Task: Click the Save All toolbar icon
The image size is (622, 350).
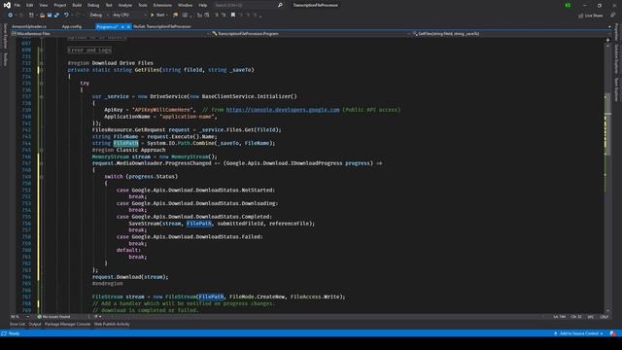Action: pos(56,16)
